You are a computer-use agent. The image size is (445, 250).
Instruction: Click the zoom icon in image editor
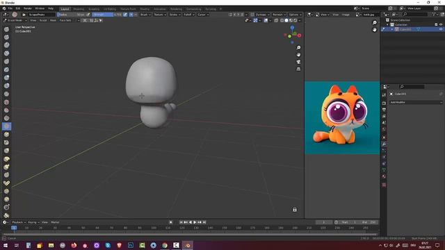pyautogui.click(x=375, y=23)
